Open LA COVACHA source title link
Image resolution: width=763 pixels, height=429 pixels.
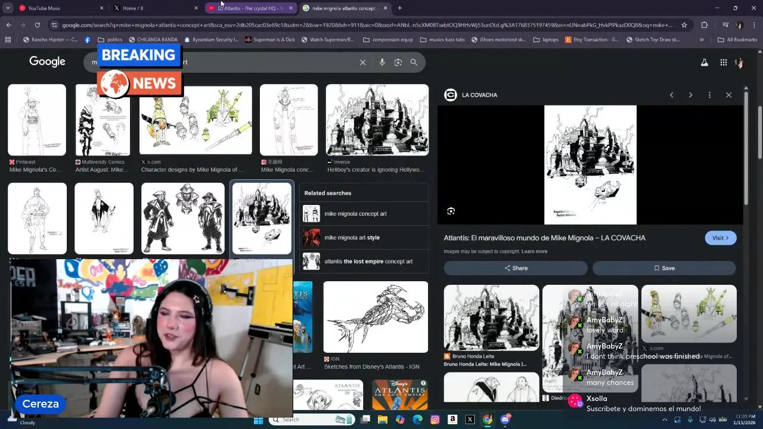point(544,238)
